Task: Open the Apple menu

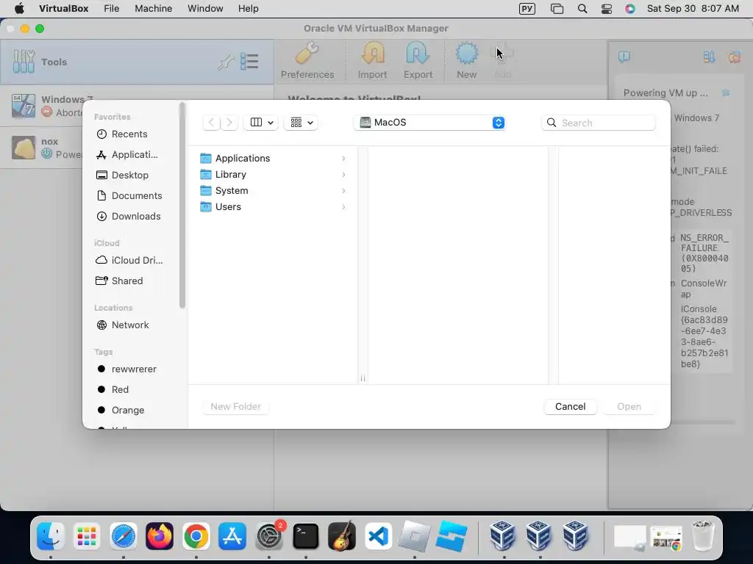Action: (x=19, y=9)
